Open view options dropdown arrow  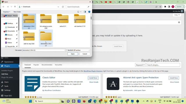tap(81, 12)
